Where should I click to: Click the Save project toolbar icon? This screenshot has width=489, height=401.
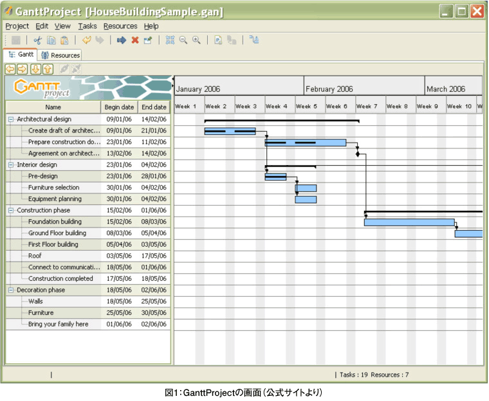(x=15, y=40)
